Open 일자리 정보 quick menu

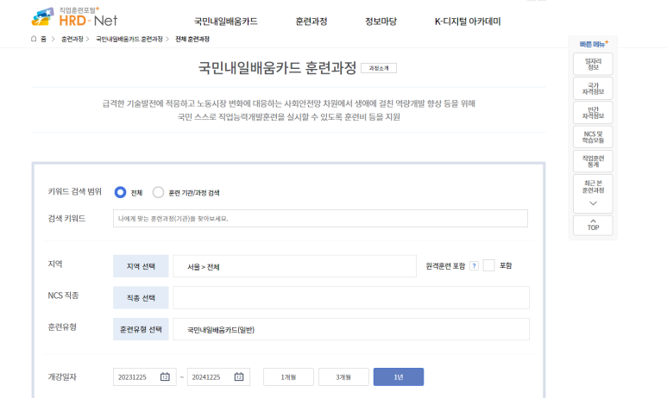pos(593,64)
